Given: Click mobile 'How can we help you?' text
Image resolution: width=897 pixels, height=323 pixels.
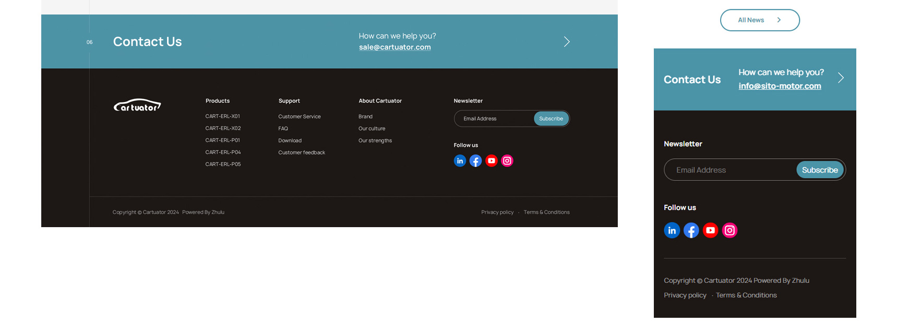Looking at the screenshot, I should point(781,72).
